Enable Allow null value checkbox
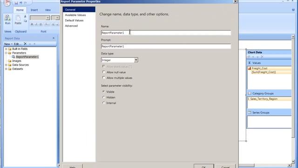This screenshot has width=298, height=168. [103, 72]
